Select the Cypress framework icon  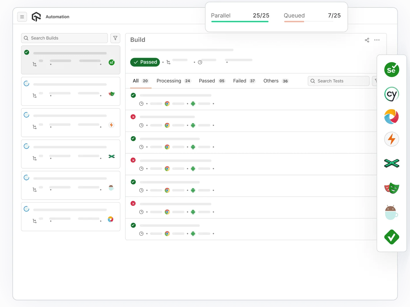click(x=392, y=94)
